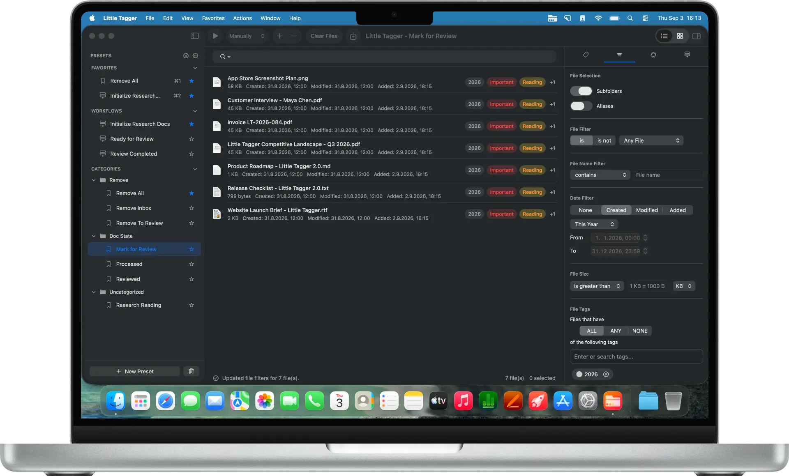Open the is greater than size dropdown
The width and height of the screenshot is (789, 476).
click(x=597, y=286)
